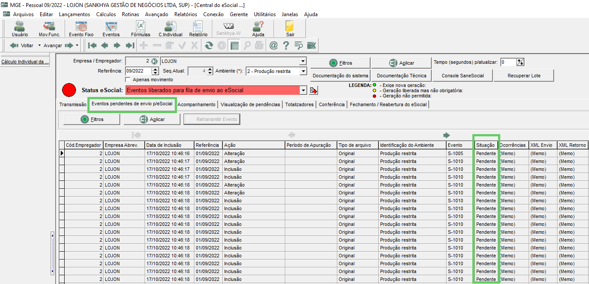This screenshot has height=284, width=589.
Task: Click the Tempo p/atualizar input field
Action: click(508, 62)
